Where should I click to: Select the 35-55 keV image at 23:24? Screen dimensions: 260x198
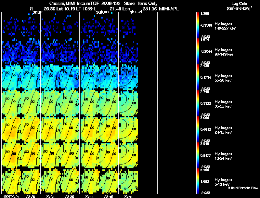point(11,103)
